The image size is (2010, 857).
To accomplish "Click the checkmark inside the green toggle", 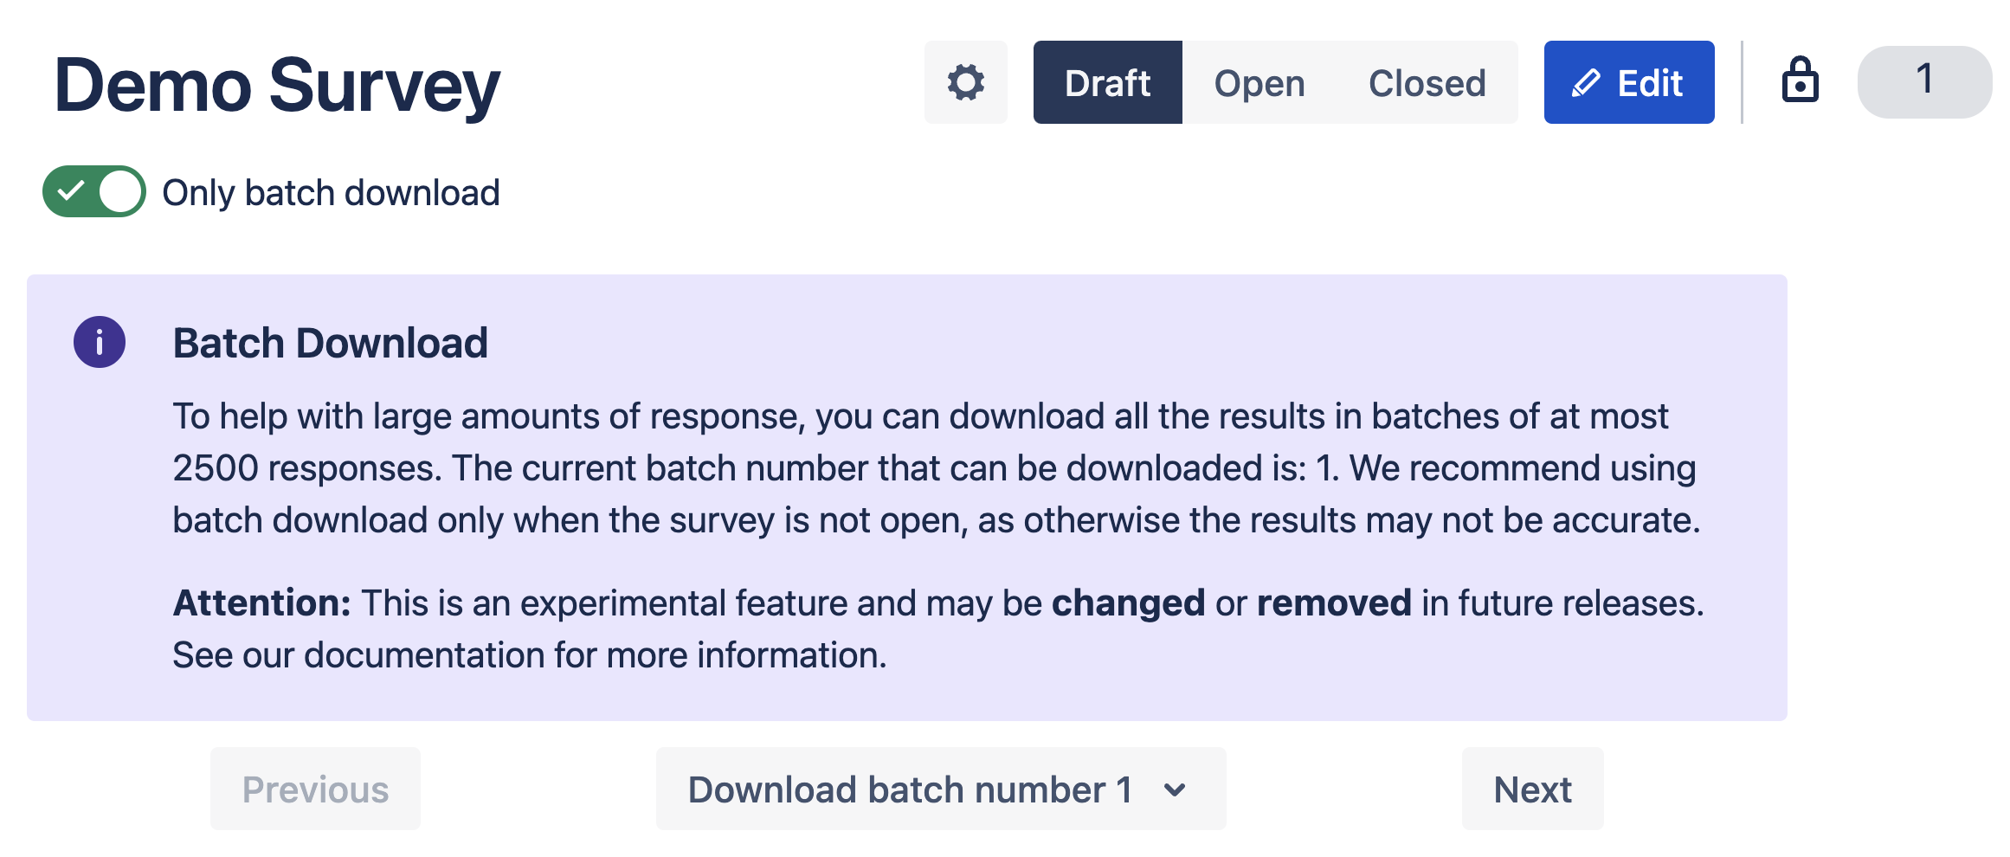I will click(71, 190).
